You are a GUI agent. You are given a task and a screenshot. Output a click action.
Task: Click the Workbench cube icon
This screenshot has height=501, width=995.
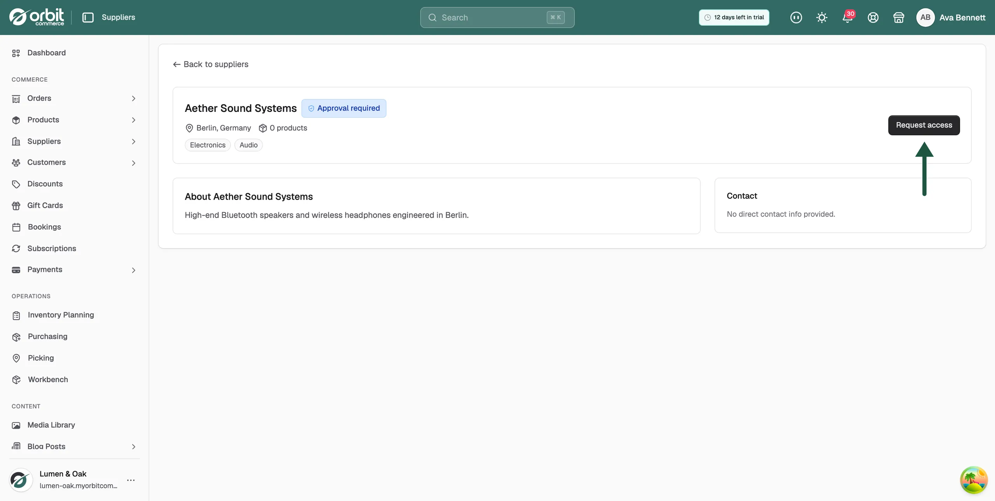tap(16, 380)
